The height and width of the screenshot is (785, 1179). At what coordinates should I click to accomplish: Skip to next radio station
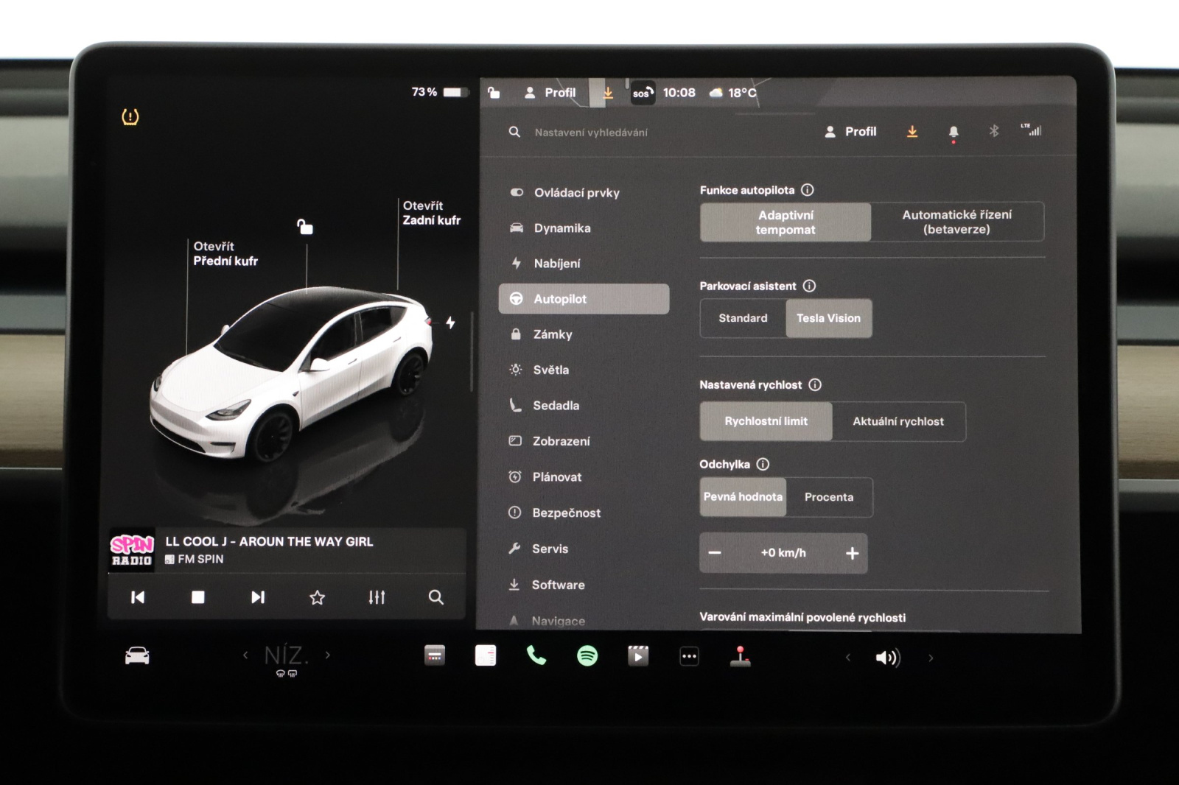[x=257, y=597]
